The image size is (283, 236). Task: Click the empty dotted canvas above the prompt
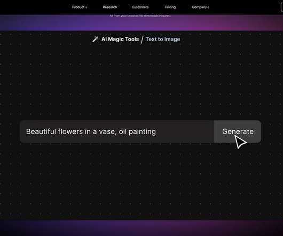pyautogui.click(x=141, y=81)
